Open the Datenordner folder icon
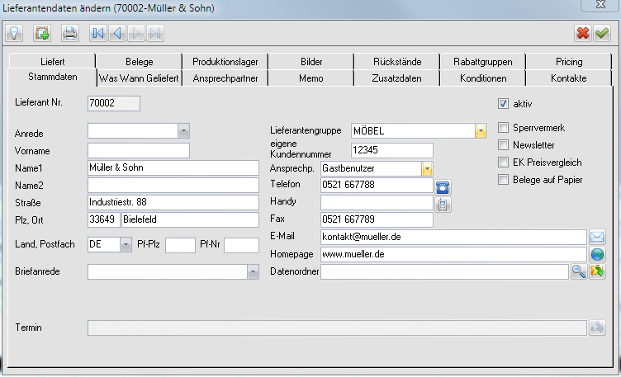Screen dimensions: 621x377 597,271
